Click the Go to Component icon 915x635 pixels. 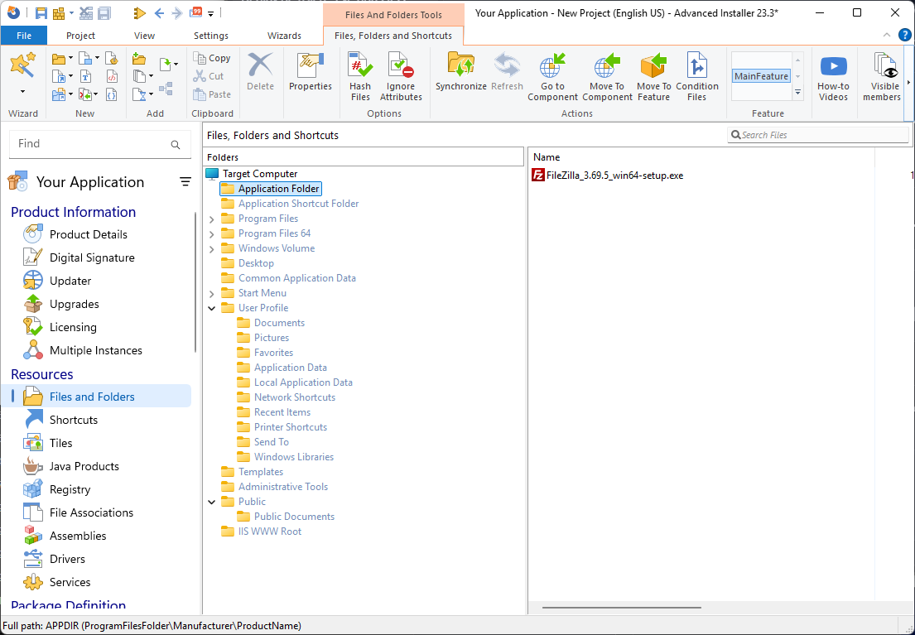point(552,75)
